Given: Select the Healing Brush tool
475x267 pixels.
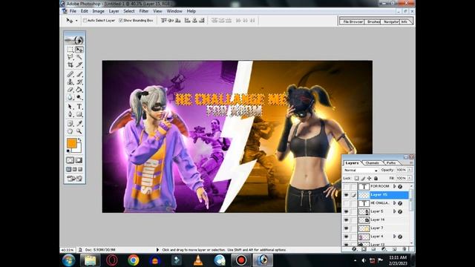Looking at the screenshot, I should tap(71, 74).
